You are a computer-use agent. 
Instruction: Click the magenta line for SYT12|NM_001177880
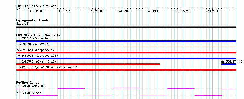(x=126, y=88)
